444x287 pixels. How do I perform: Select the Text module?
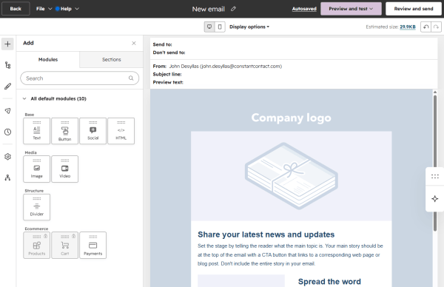(36, 131)
